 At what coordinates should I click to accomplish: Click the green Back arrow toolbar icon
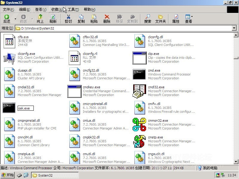tap(7, 17)
